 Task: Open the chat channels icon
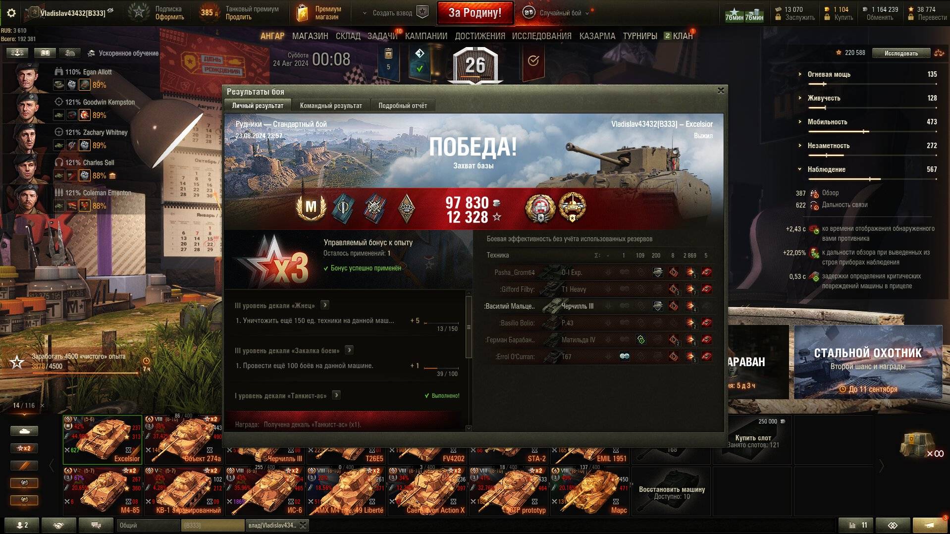(x=96, y=525)
